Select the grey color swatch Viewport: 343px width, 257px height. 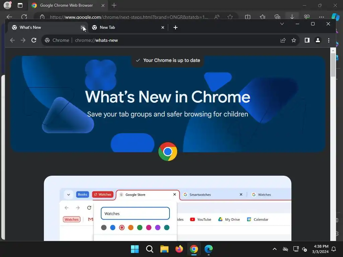104,228
